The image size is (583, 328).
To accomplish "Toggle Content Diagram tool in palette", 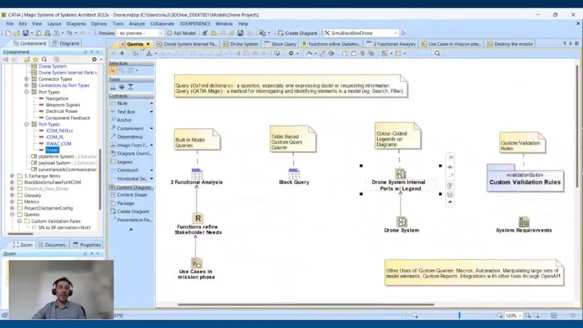I will [x=131, y=187].
